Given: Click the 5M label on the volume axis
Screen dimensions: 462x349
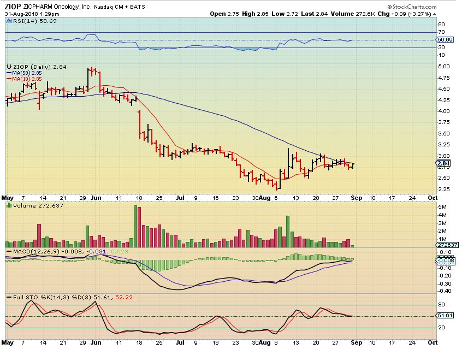Looking at the screenshot, I should pos(442,207).
